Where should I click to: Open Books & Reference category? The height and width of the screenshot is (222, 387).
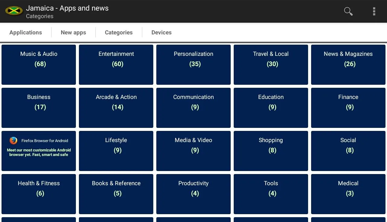(116, 194)
